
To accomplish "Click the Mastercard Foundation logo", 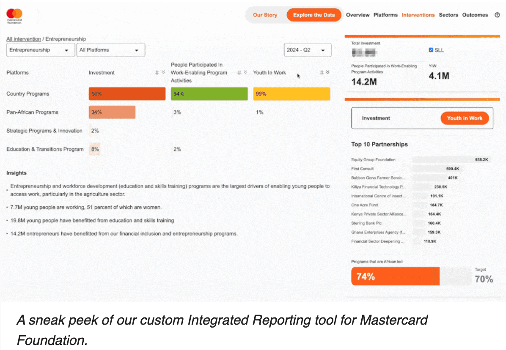I will tap(14, 15).
